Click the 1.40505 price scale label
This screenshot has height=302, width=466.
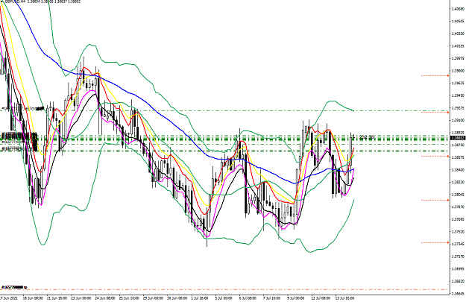[458, 21]
